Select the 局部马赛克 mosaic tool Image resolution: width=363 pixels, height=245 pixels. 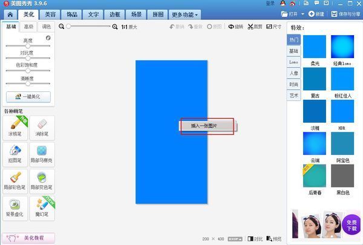coord(42,154)
